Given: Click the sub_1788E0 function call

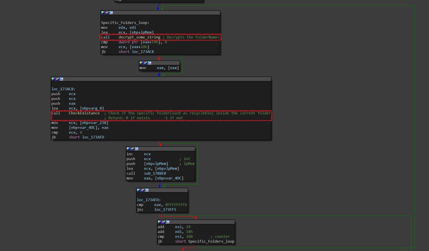Looking at the screenshot, I should [155, 173].
